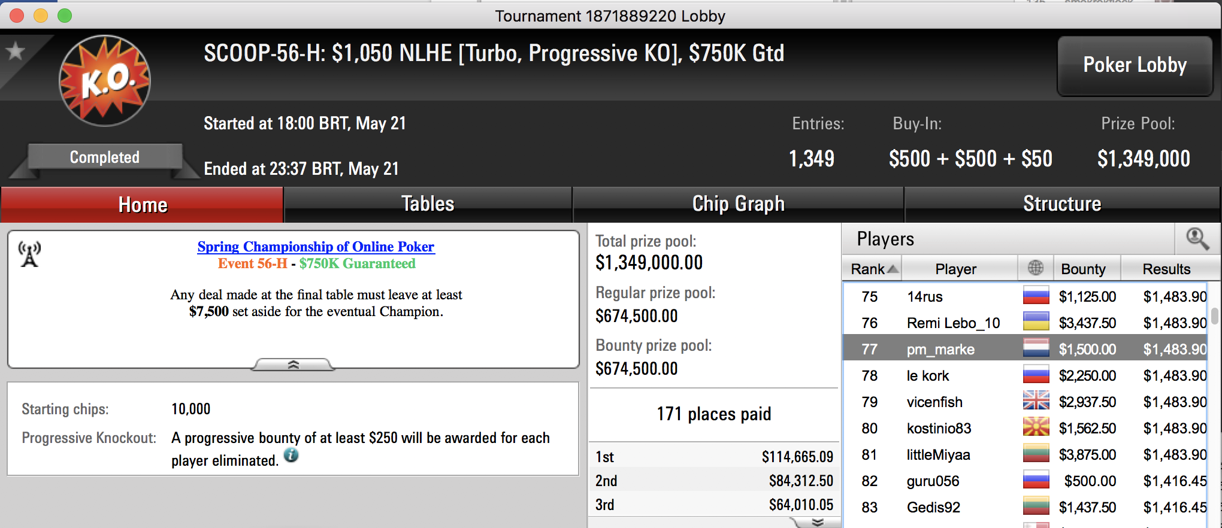Viewport: 1222px width, 528px height.
Task: Click the favorite star icon
Action: coord(16,51)
